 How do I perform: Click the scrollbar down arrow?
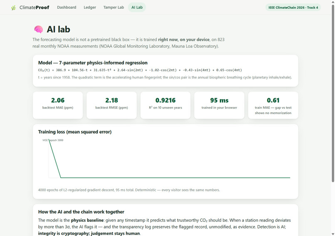tap(333, 234)
